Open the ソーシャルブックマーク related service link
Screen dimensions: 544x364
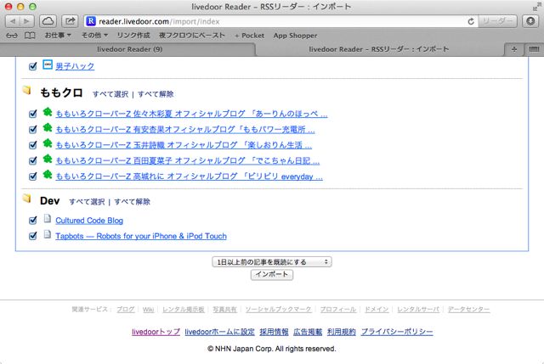coord(278,310)
